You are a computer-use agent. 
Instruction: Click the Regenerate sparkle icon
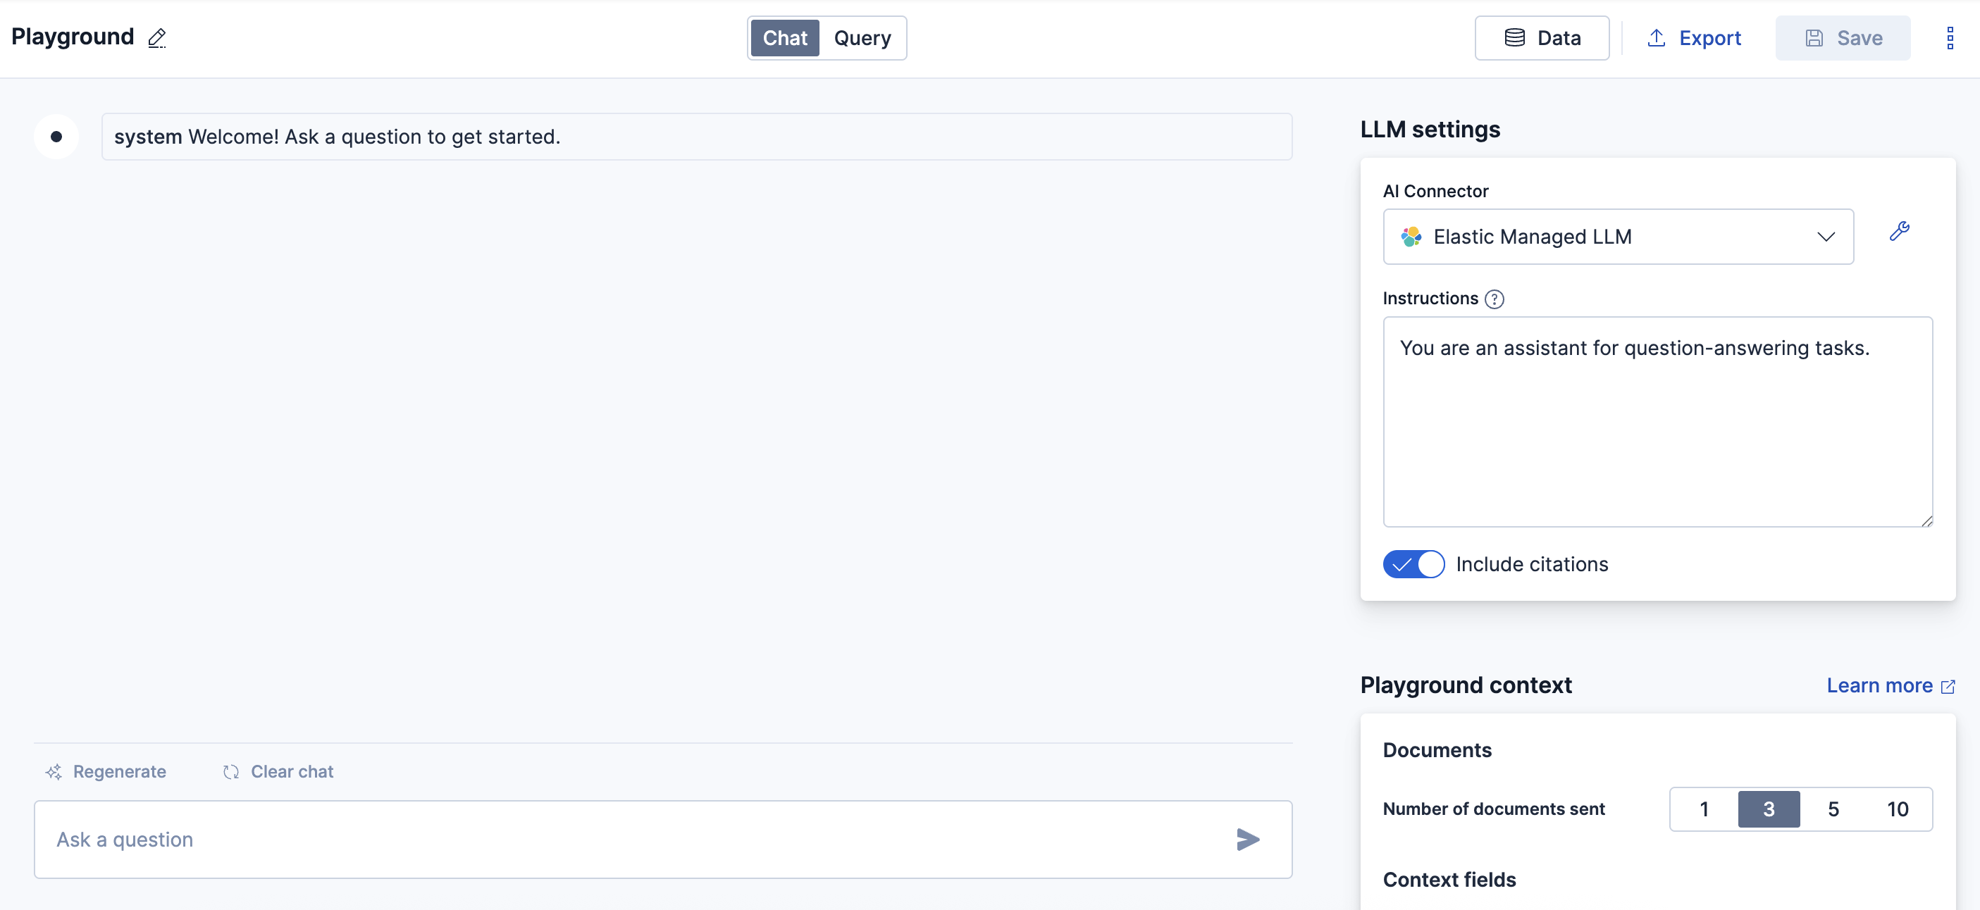tap(54, 772)
